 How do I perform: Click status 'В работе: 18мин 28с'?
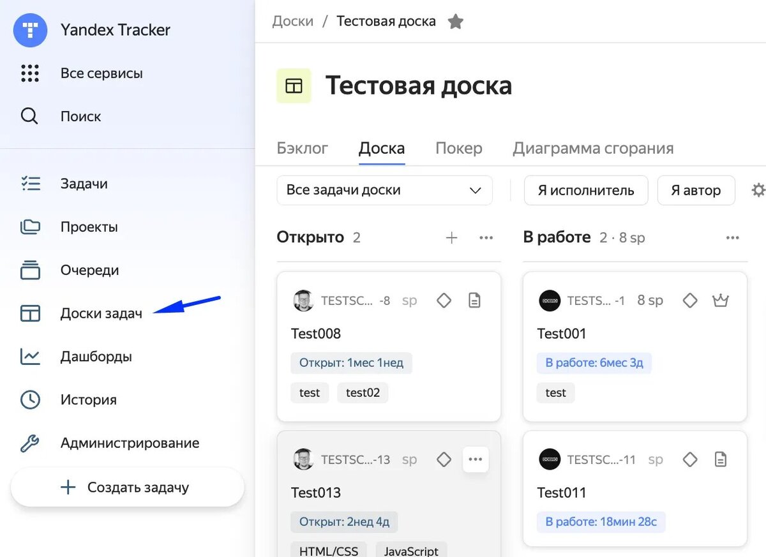click(x=601, y=522)
